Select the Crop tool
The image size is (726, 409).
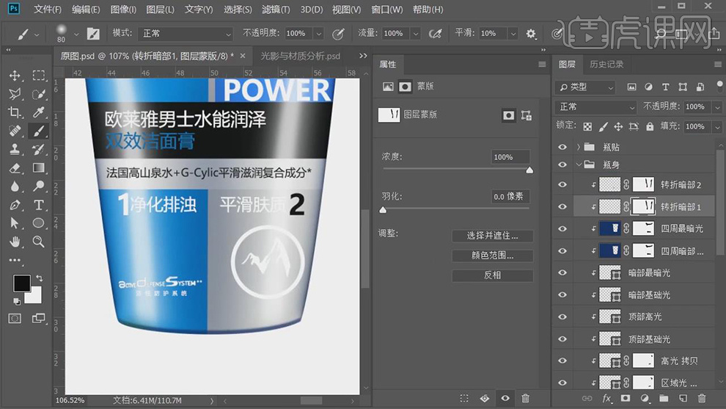[15, 112]
